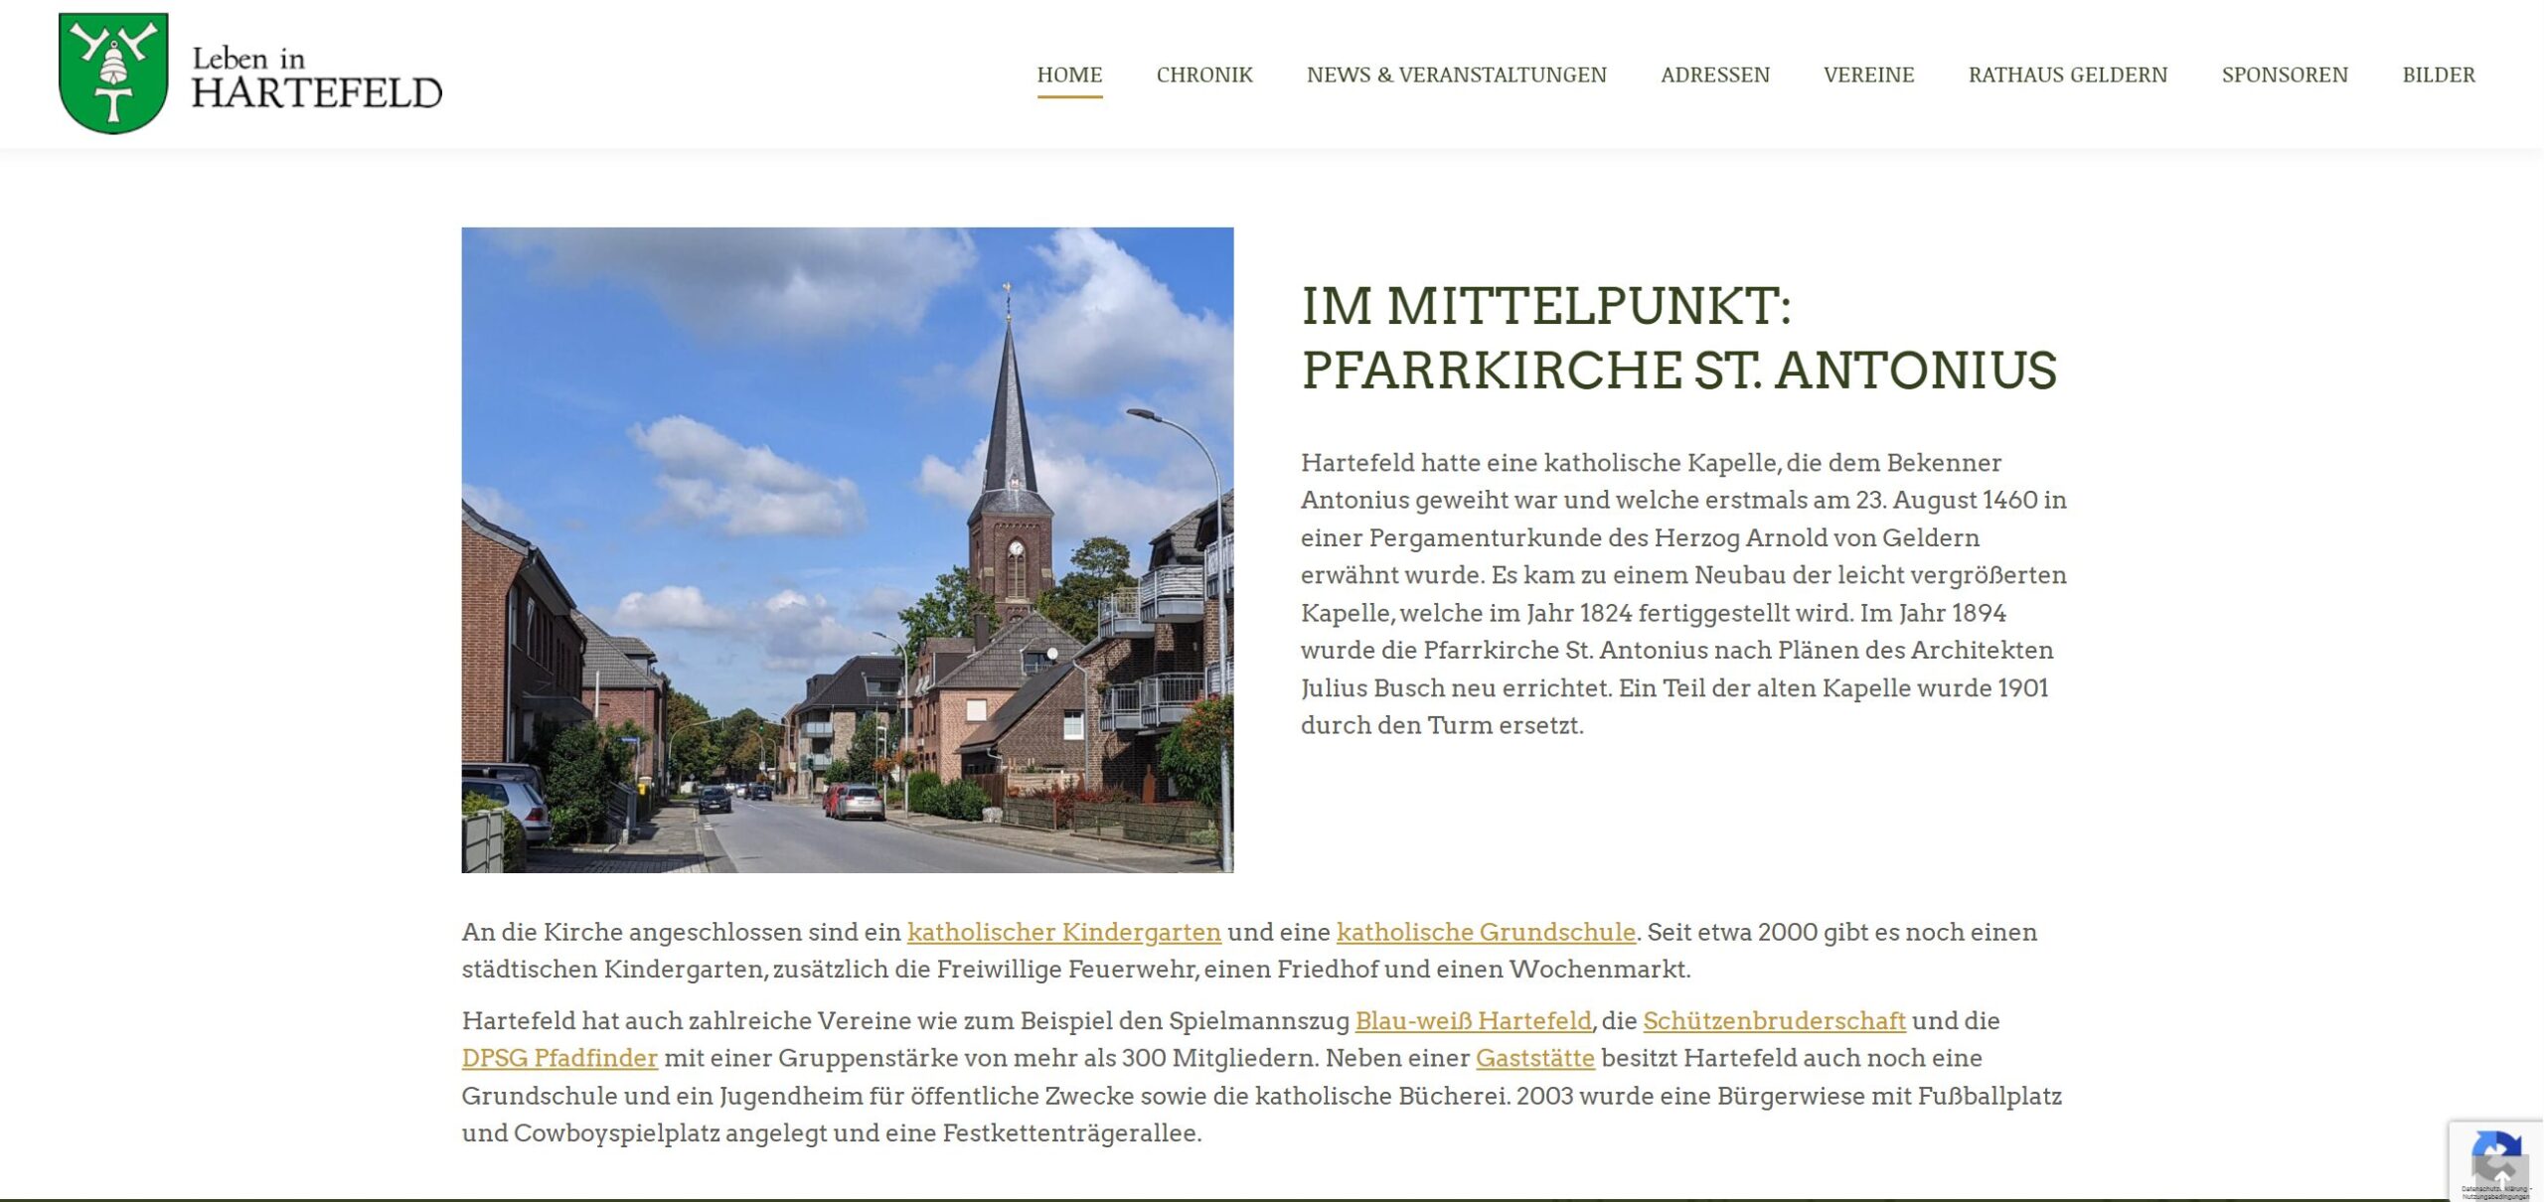Viewport: 2544px width, 1202px height.
Task: Open the Home menu item
Action: (x=1069, y=75)
